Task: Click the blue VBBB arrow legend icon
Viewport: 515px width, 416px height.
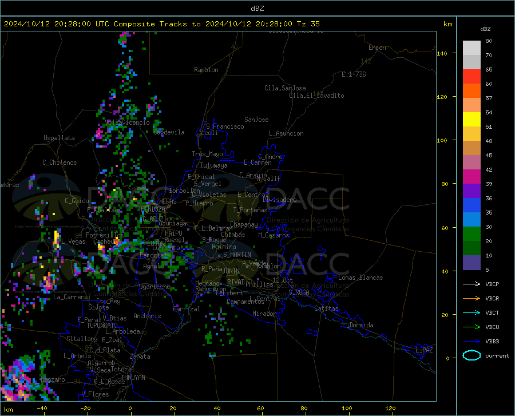Action: click(x=472, y=342)
